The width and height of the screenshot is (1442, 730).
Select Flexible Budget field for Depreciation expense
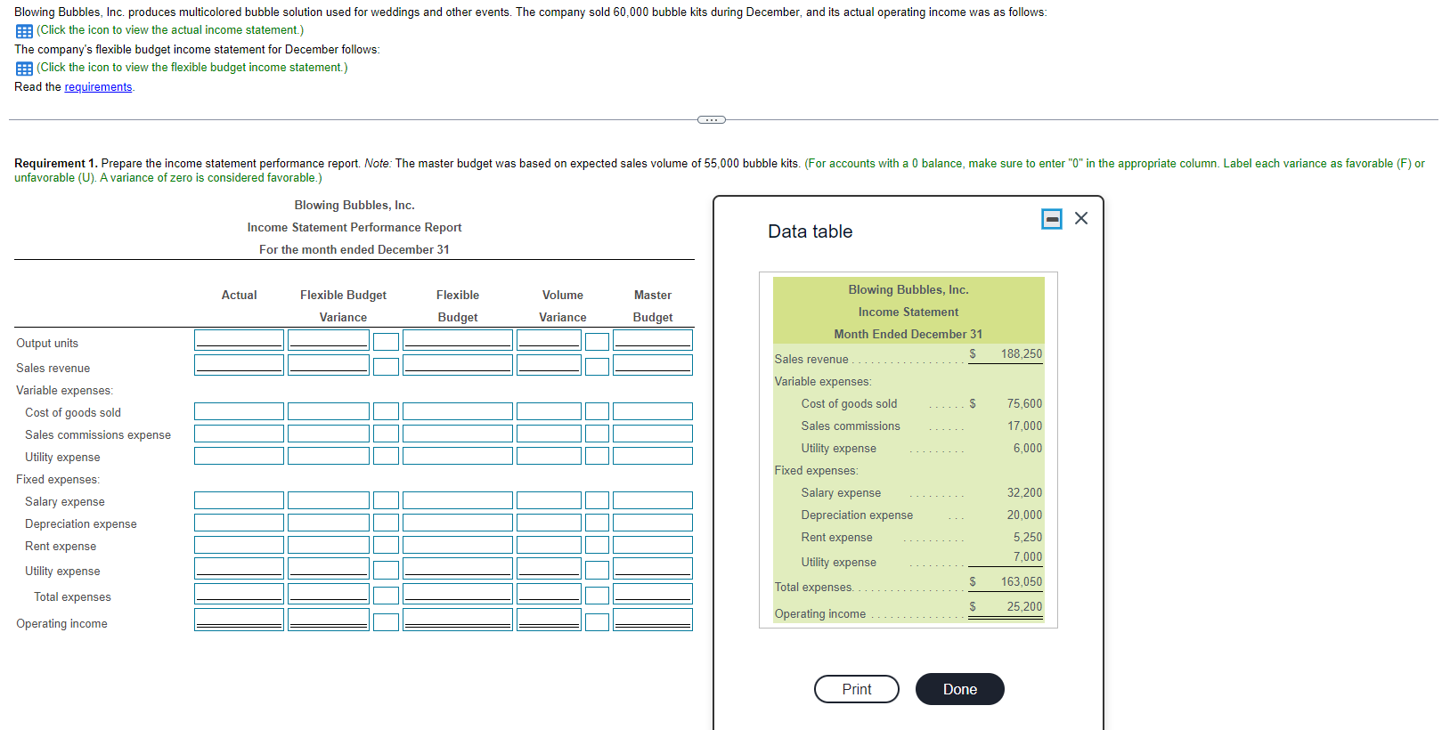point(458,523)
